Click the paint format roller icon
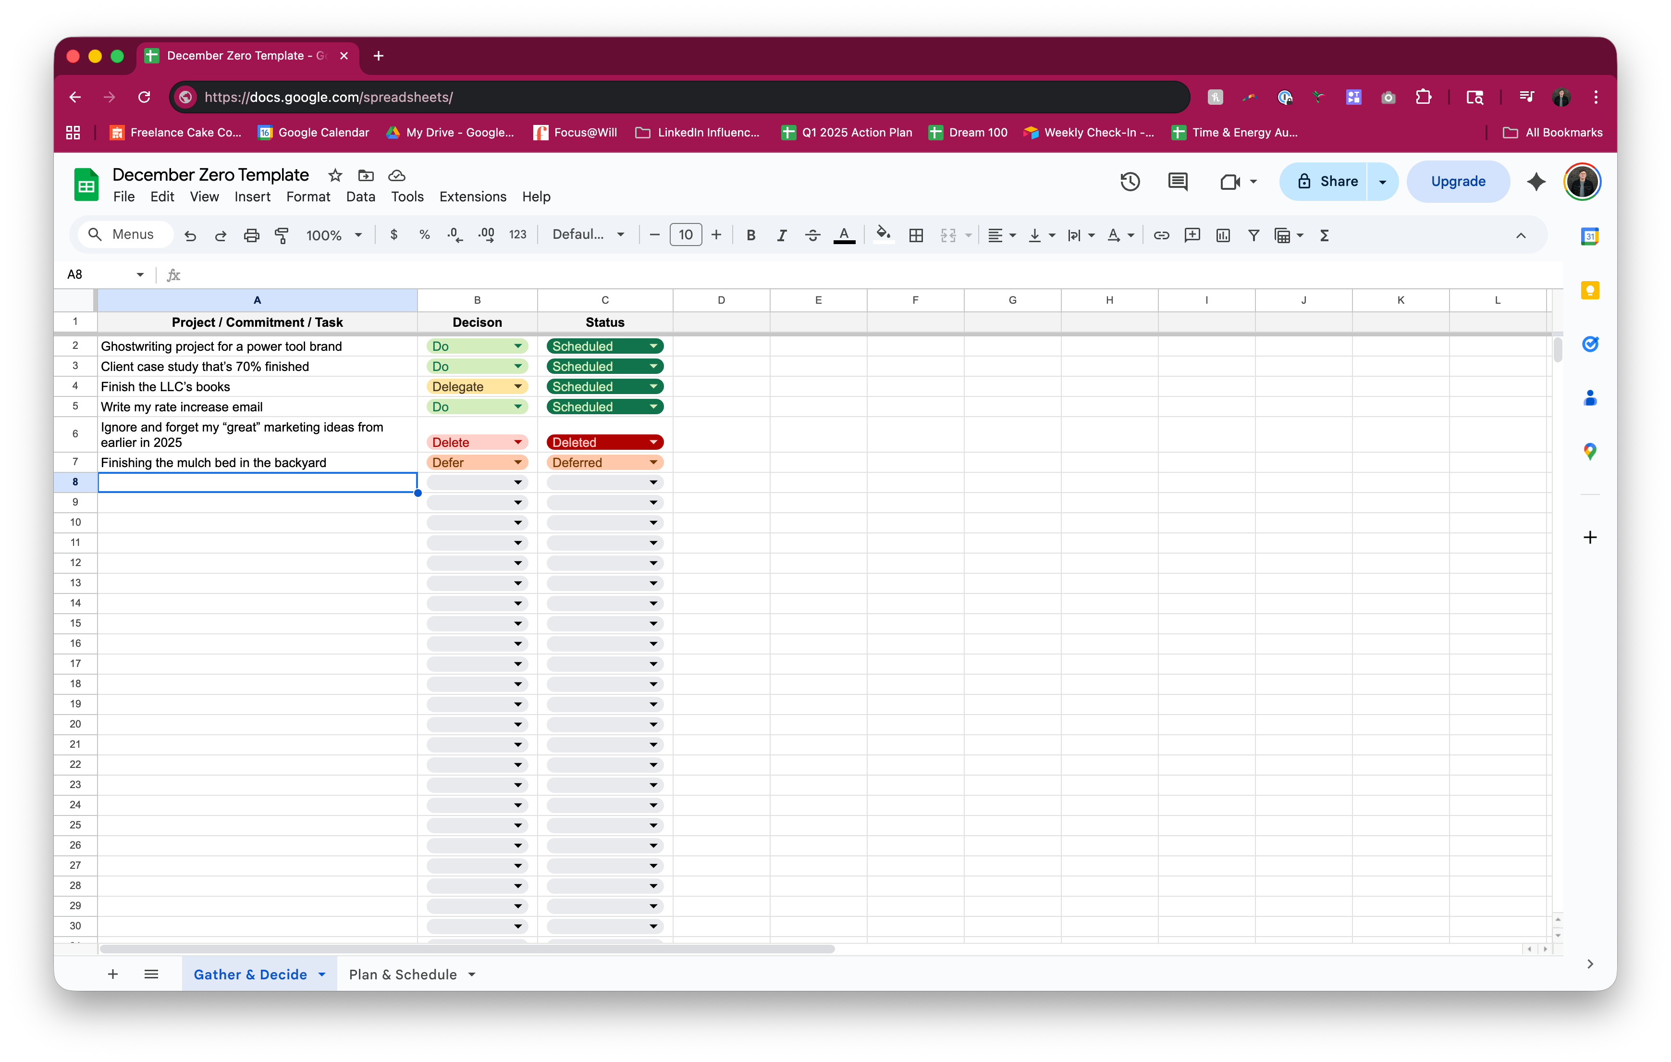 point(282,235)
